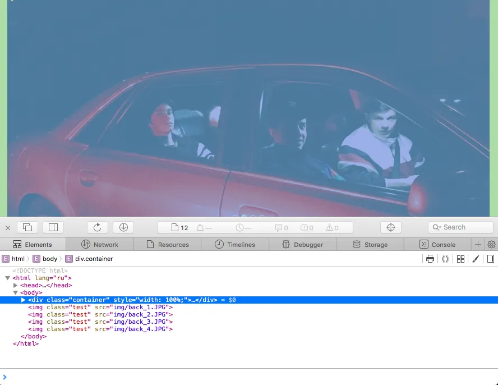Select the img back_4.JPG row
The width and height of the screenshot is (498, 385).
tap(249, 329)
